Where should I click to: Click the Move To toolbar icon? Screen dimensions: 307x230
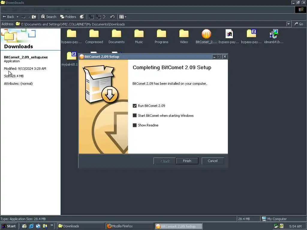point(91,17)
